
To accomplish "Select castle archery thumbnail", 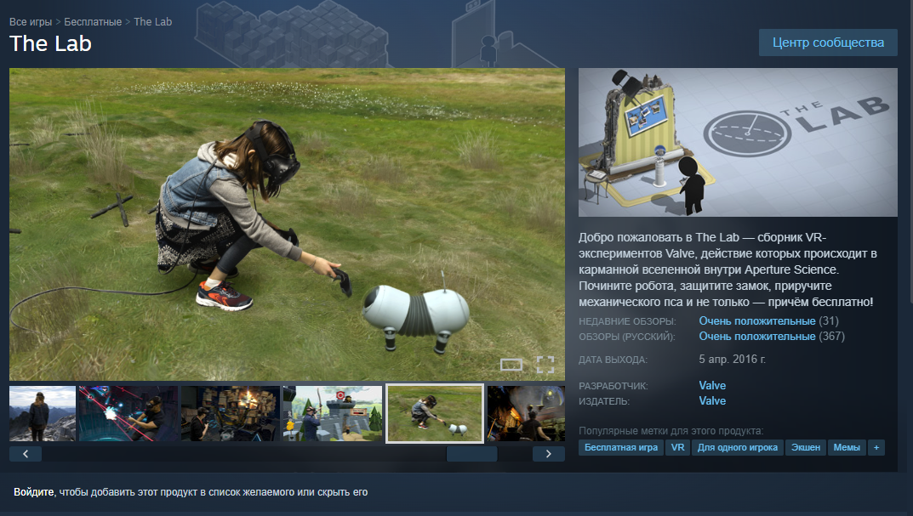I will [333, 414].
